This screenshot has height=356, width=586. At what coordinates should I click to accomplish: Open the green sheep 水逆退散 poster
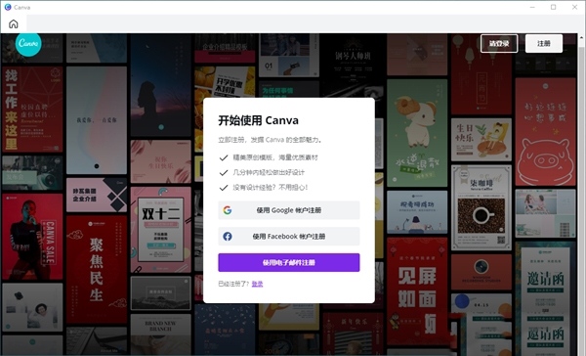pos(417,133)
